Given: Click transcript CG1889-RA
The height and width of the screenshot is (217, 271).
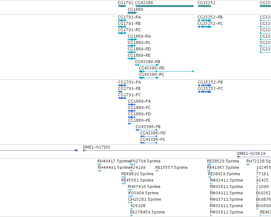Looking at the screenshot, I should (x=139, y=36).
